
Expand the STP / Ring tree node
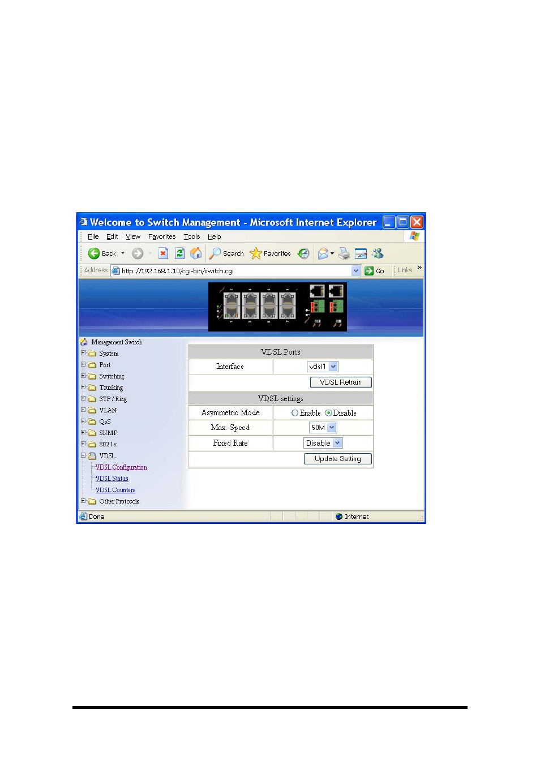83,398
